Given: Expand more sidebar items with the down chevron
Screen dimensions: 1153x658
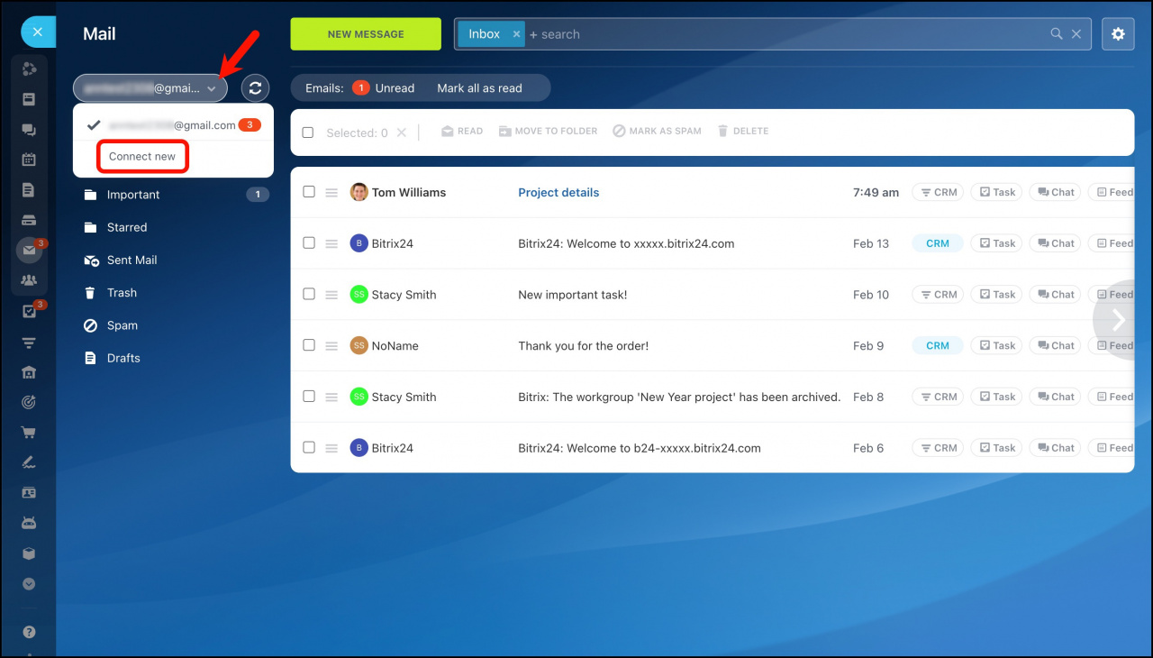Looking at the screenshot, I should pyautogui.click(x=29, y=584).
